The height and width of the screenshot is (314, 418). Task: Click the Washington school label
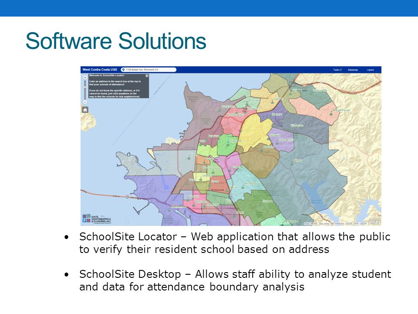(179, 207)
